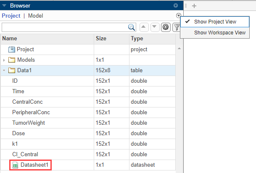Open browser settings gear icon

pyautogui.click(x=166, y=27)
